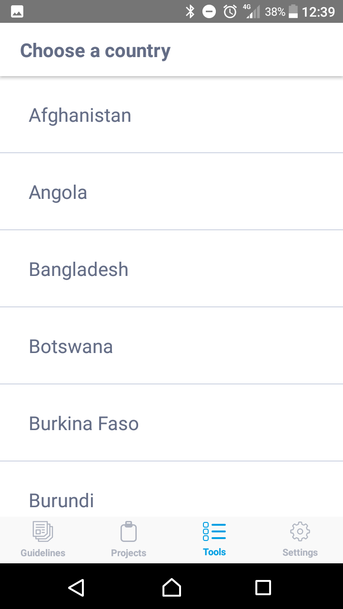Tap the Bluetooth status bar icon
The image size is (343, 609).
coord(190,11)
